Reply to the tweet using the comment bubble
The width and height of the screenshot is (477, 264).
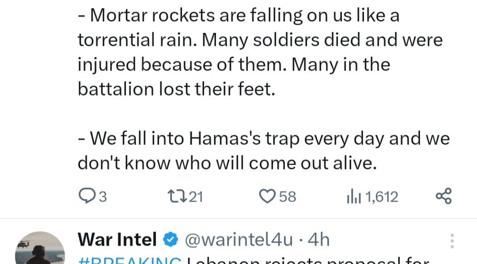pyautogui.click(x=86, y=196)
